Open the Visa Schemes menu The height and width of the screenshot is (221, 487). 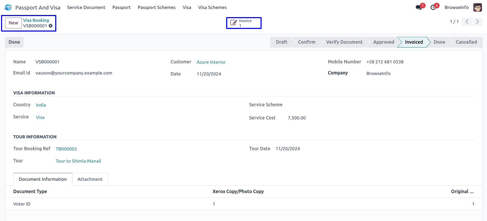point(212,7)
